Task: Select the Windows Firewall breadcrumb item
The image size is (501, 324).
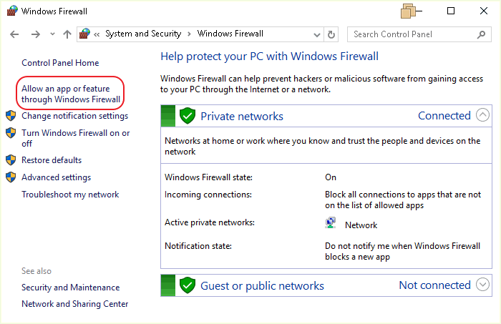Action: [x=230, y=34]
